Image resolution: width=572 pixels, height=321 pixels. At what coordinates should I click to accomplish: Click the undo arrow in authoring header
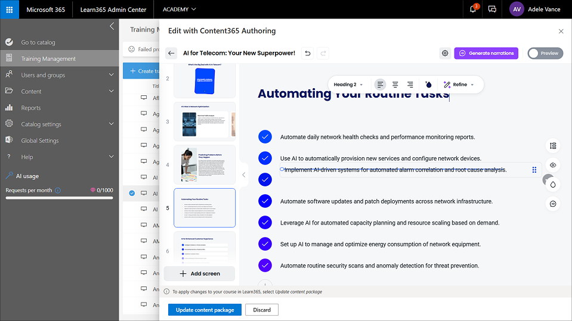(308, 53)
